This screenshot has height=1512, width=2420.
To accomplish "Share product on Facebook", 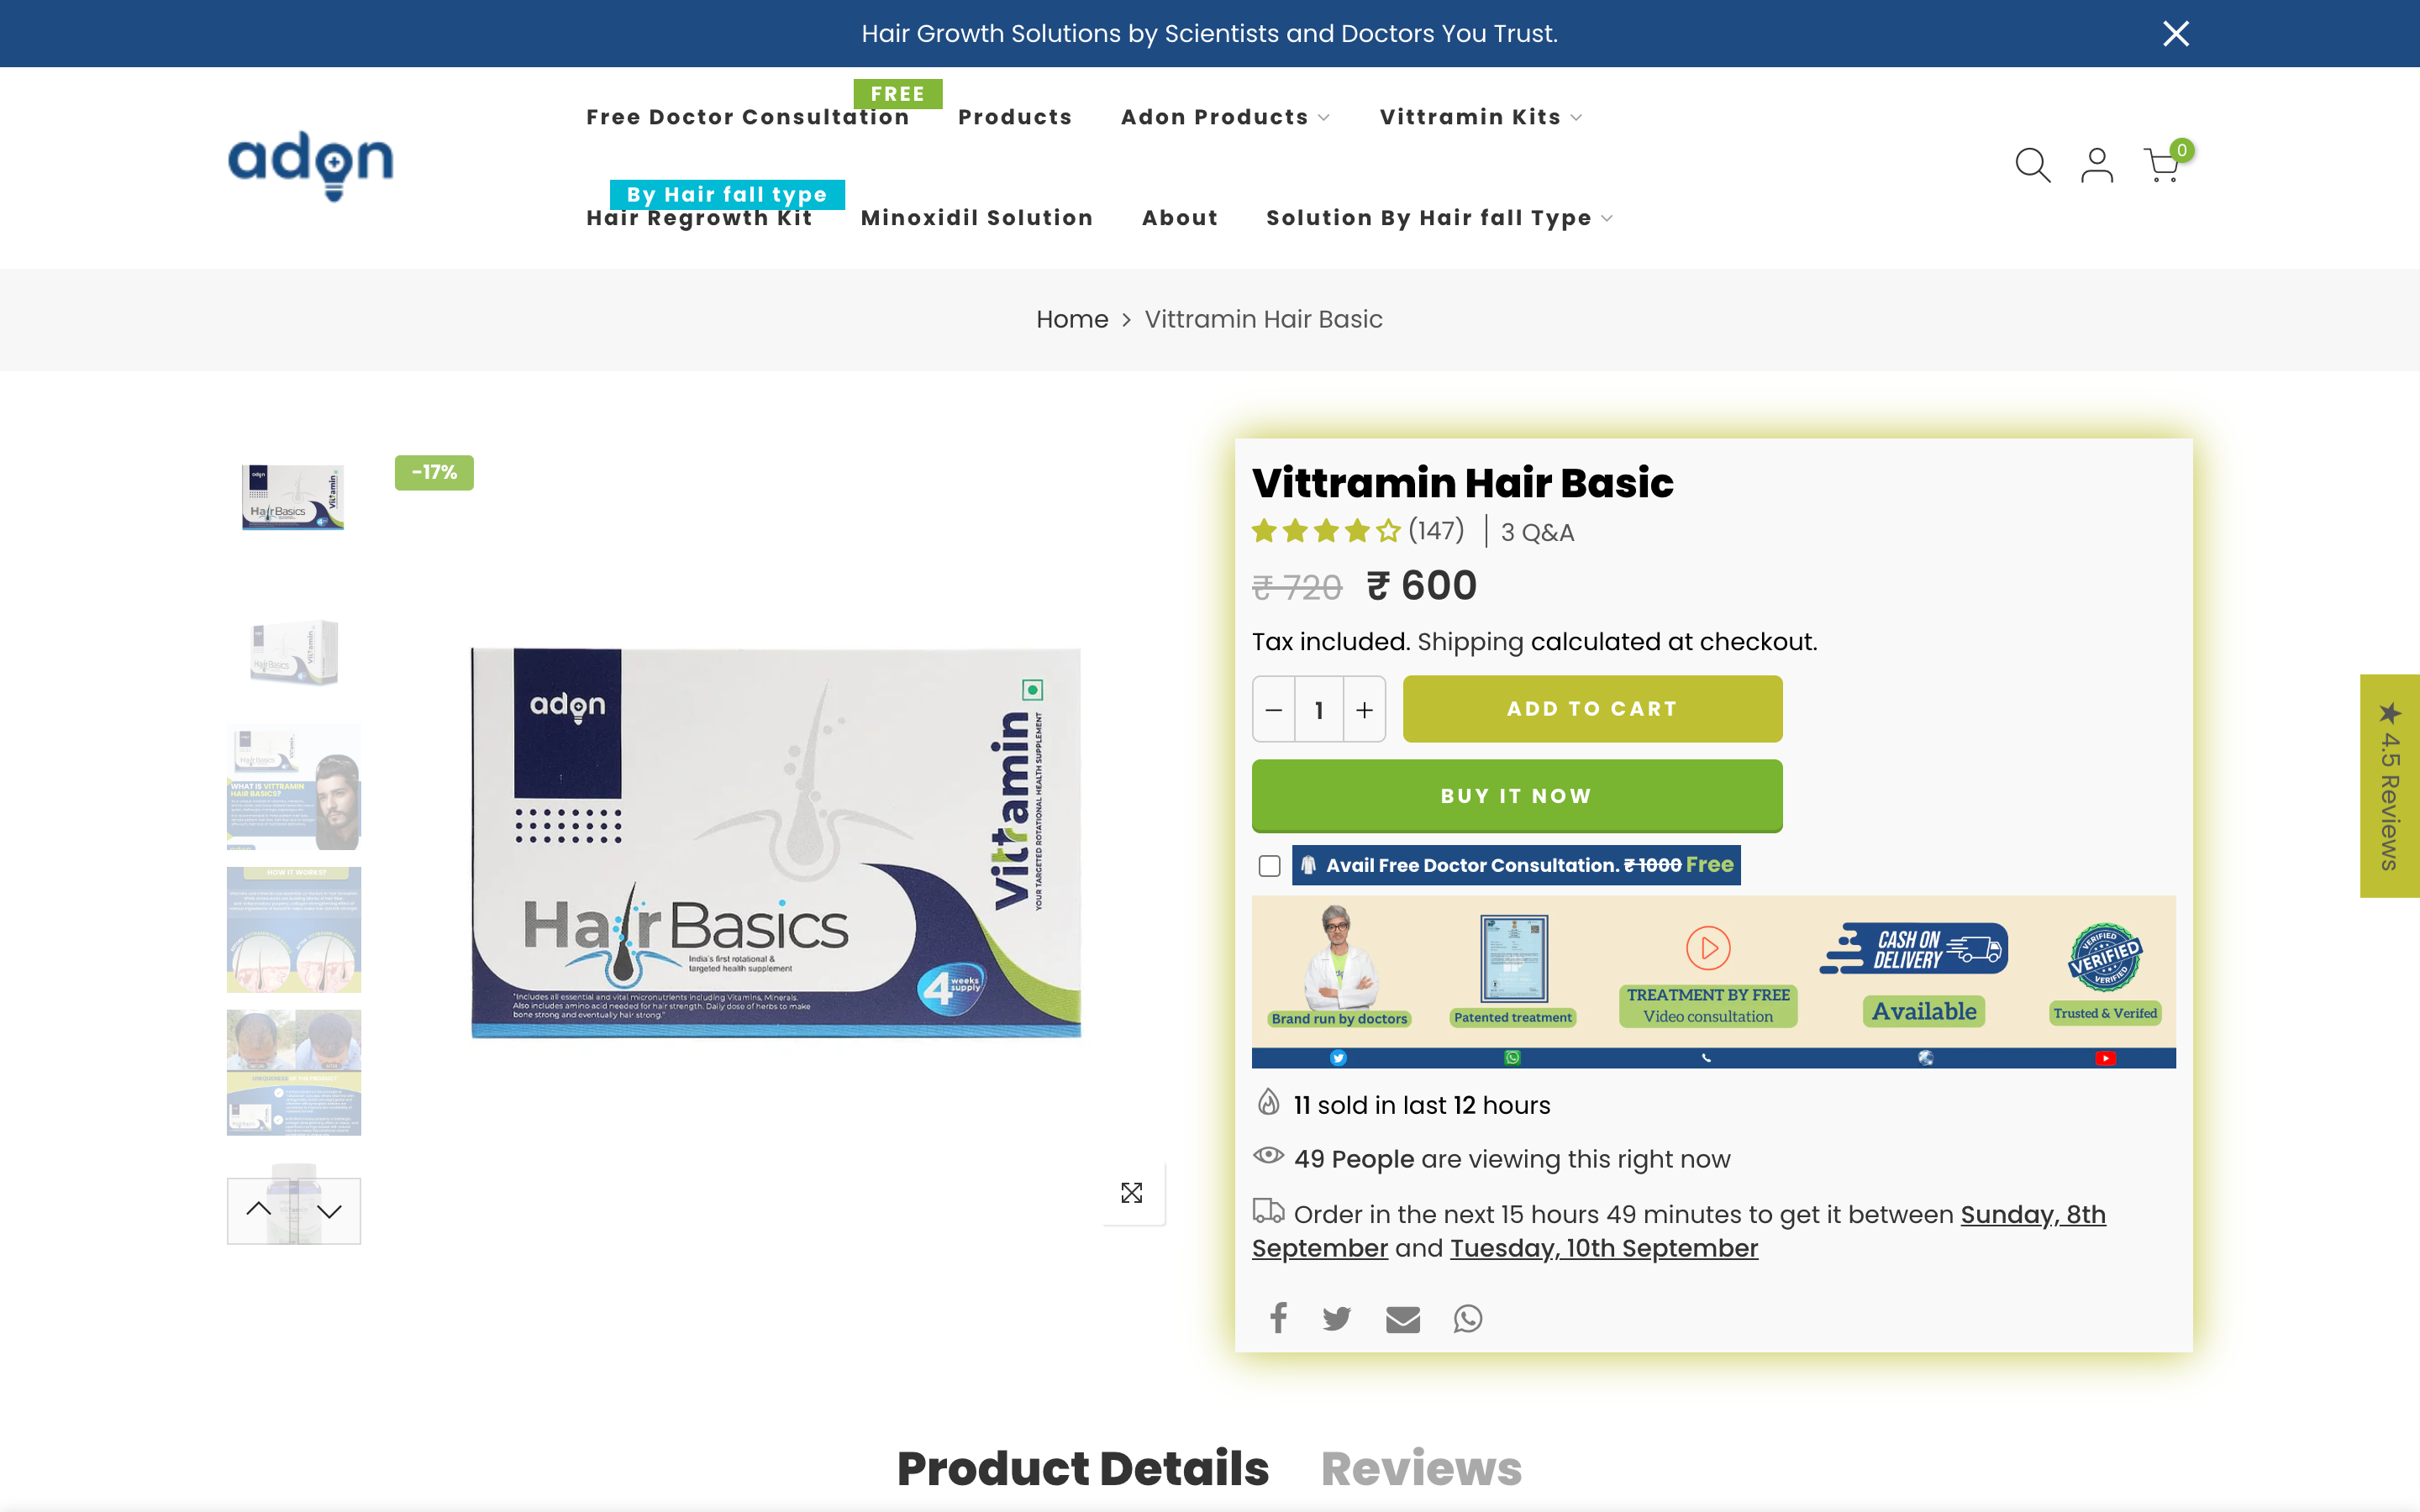I will (1278, 1318).
